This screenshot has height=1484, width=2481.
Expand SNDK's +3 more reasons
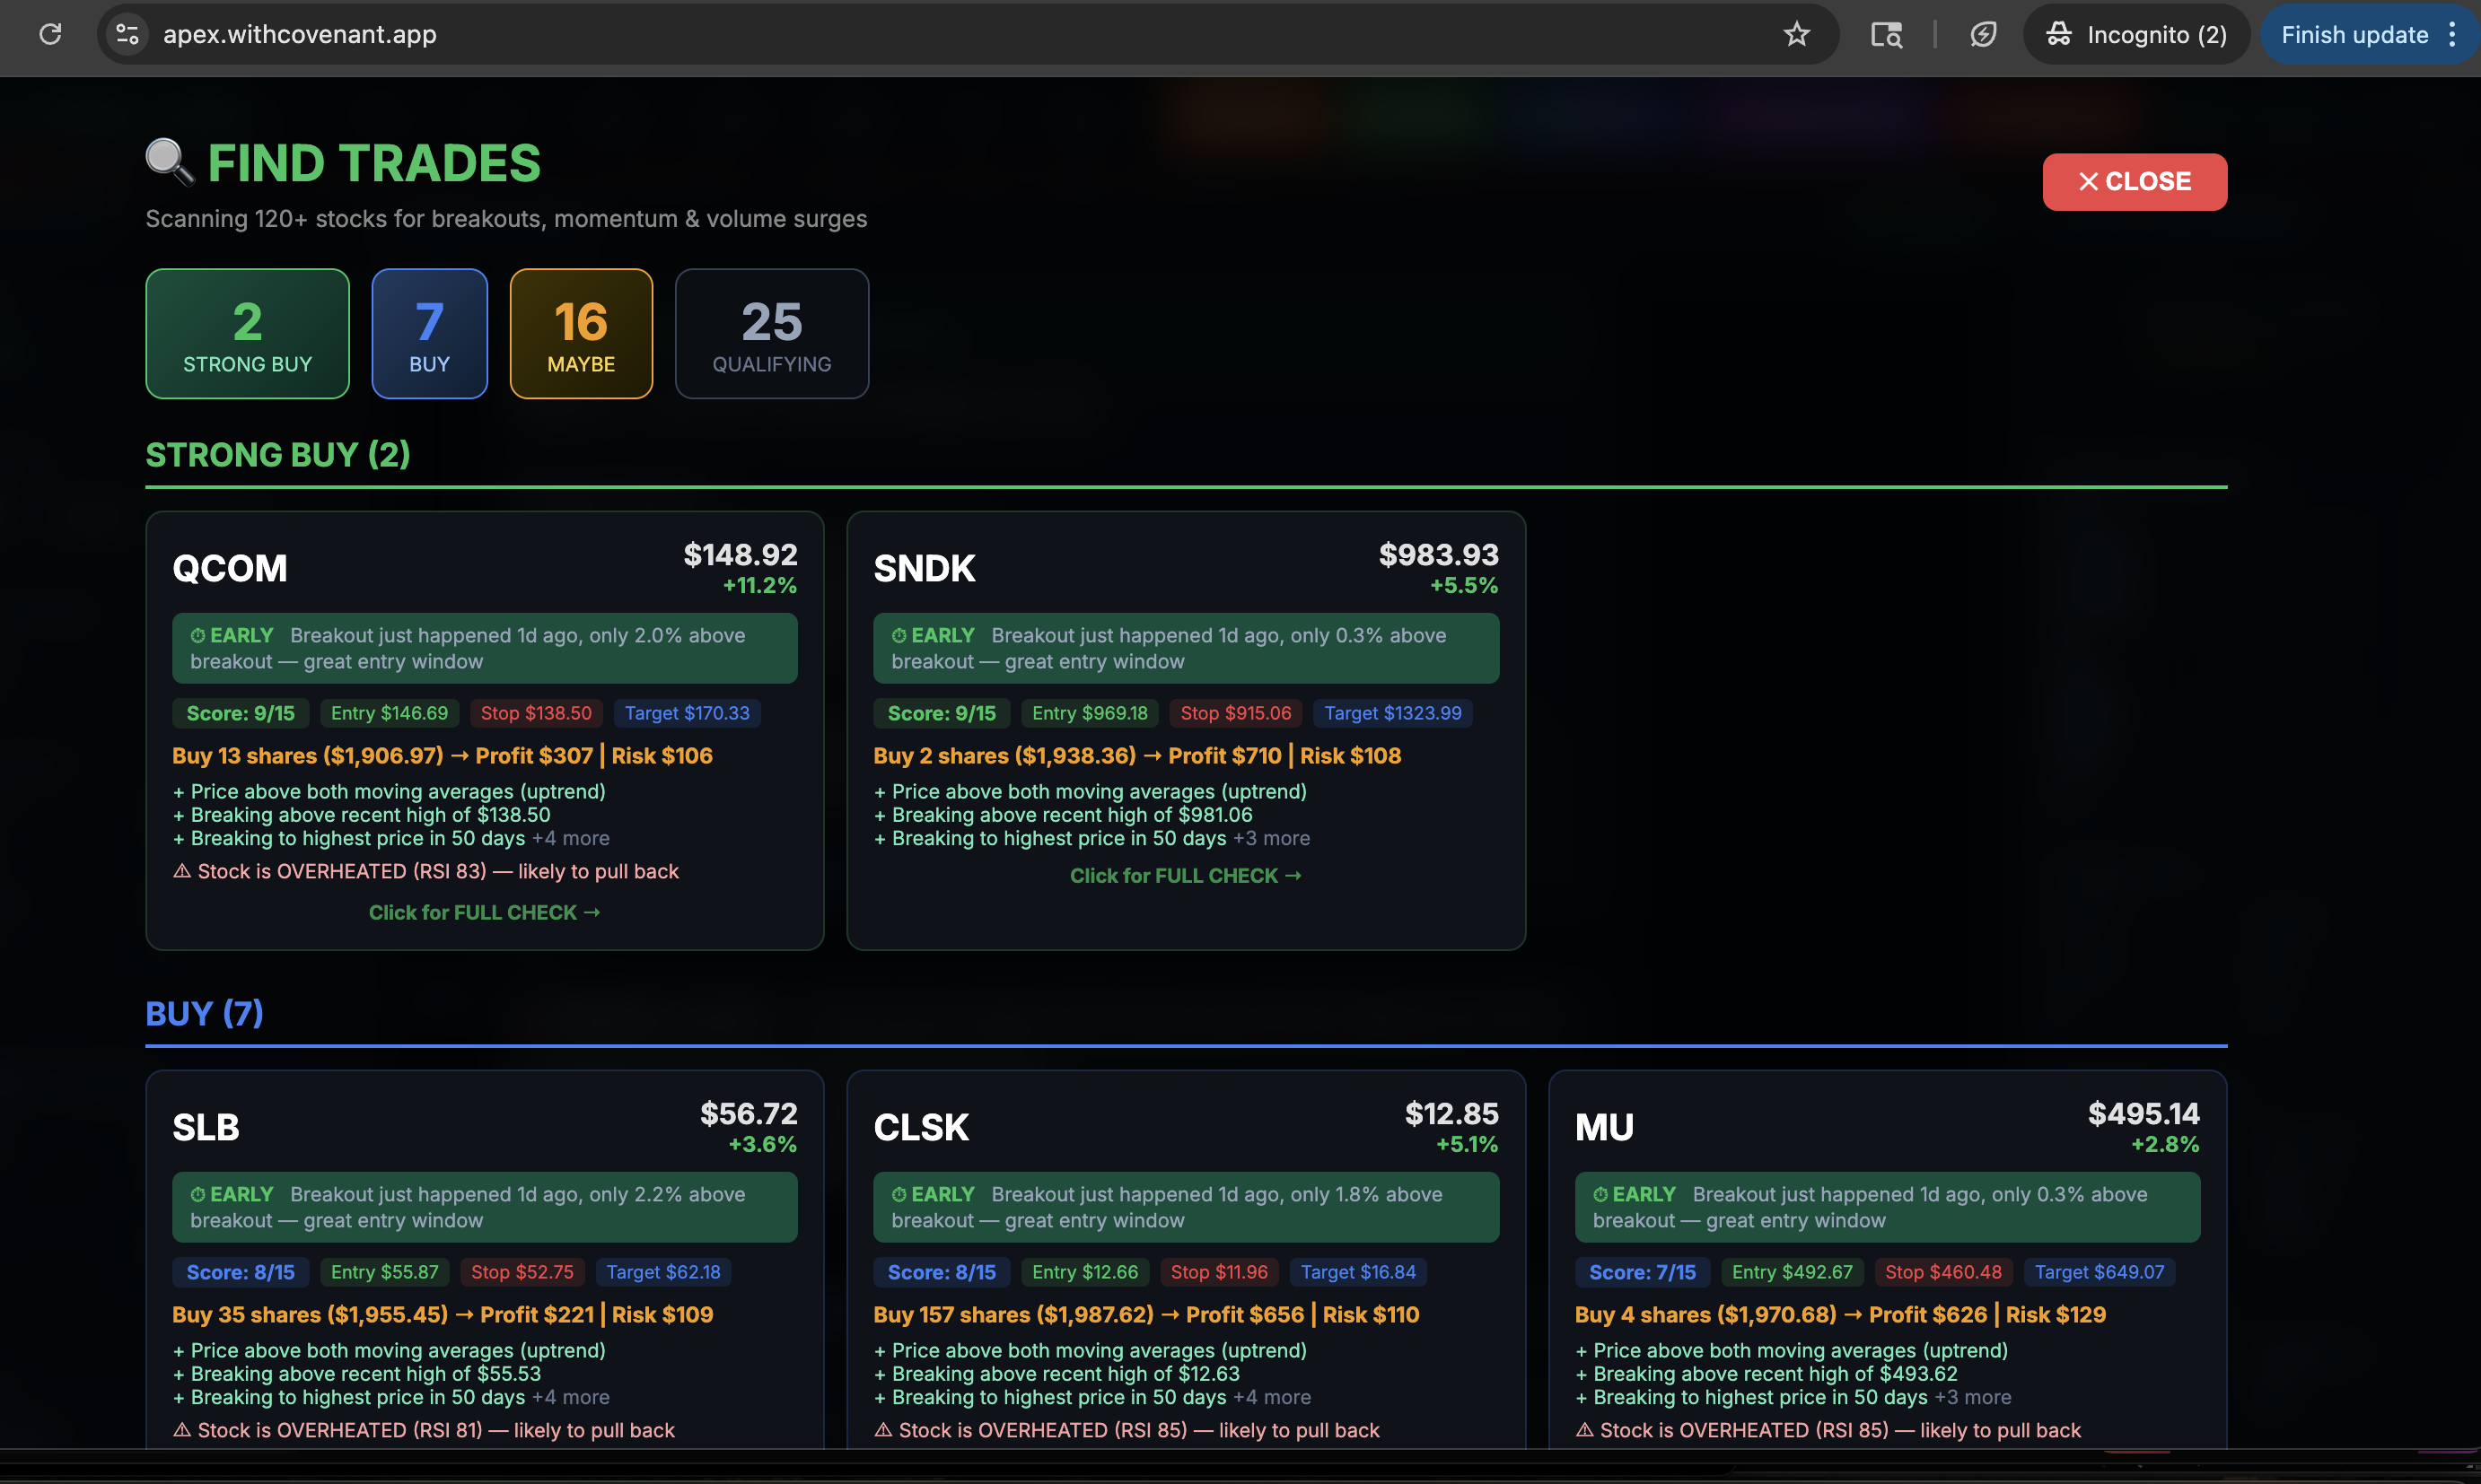[x=1272, y=838]
